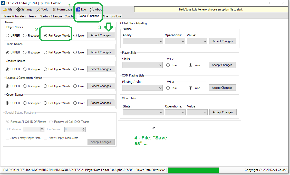Accept Changes for Player Skills
The height and width of the screenshot is (175, 290).
point(222,65)
